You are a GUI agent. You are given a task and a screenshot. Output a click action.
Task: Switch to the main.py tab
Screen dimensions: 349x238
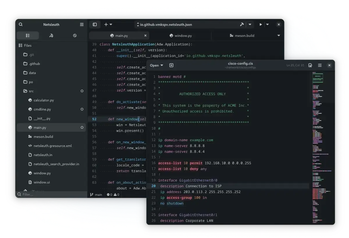click(119, 35)
